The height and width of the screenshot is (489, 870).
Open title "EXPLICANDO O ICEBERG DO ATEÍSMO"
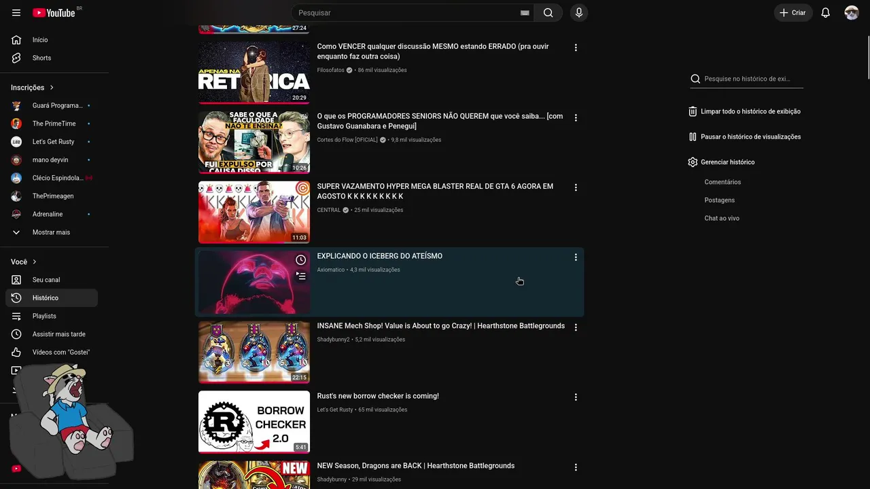coord(379,256)
